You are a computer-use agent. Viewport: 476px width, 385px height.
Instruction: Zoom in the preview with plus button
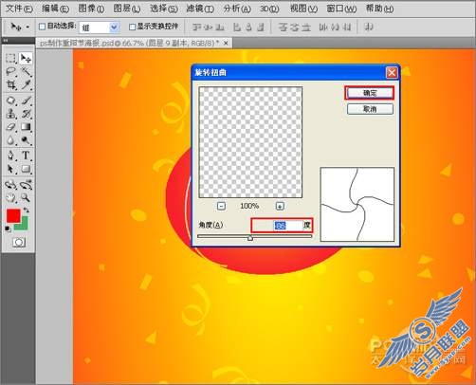(280, 206)
